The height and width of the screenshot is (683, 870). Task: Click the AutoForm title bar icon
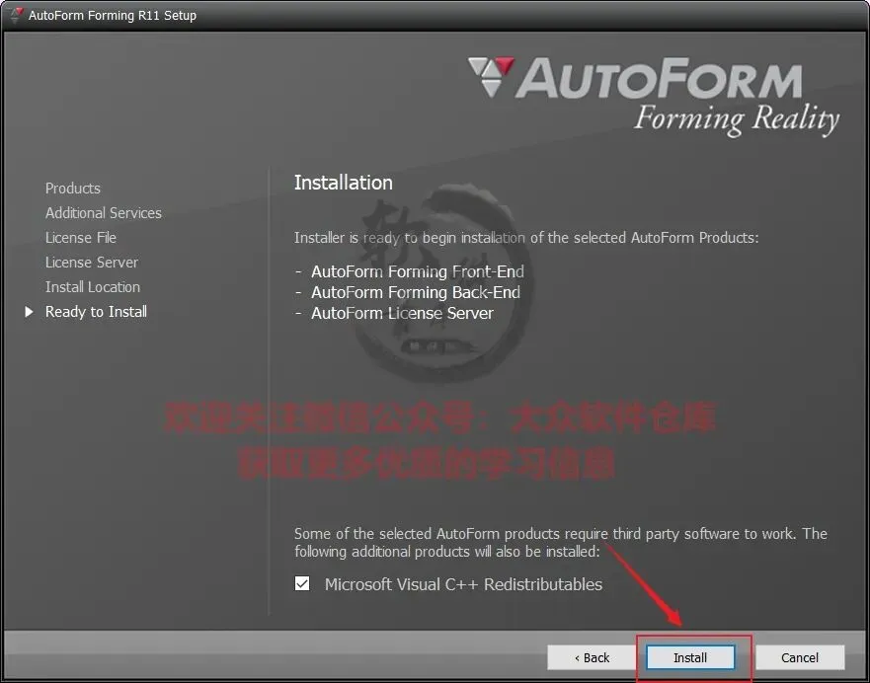[x=17, y=15]
